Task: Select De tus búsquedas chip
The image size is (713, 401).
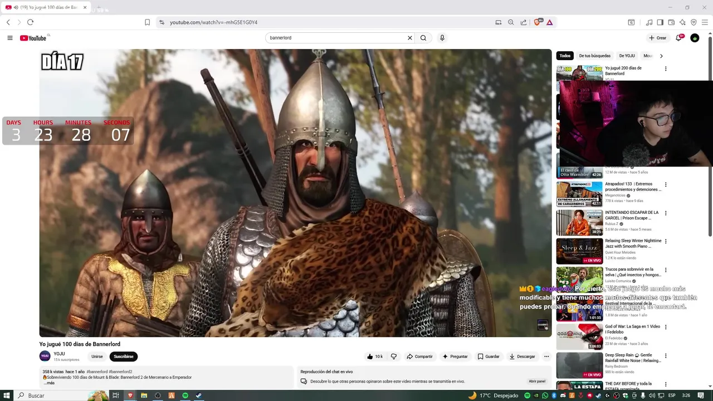Action: [594, 56]
